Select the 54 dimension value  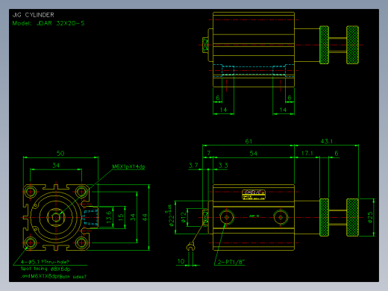click(x=253, y=153)
